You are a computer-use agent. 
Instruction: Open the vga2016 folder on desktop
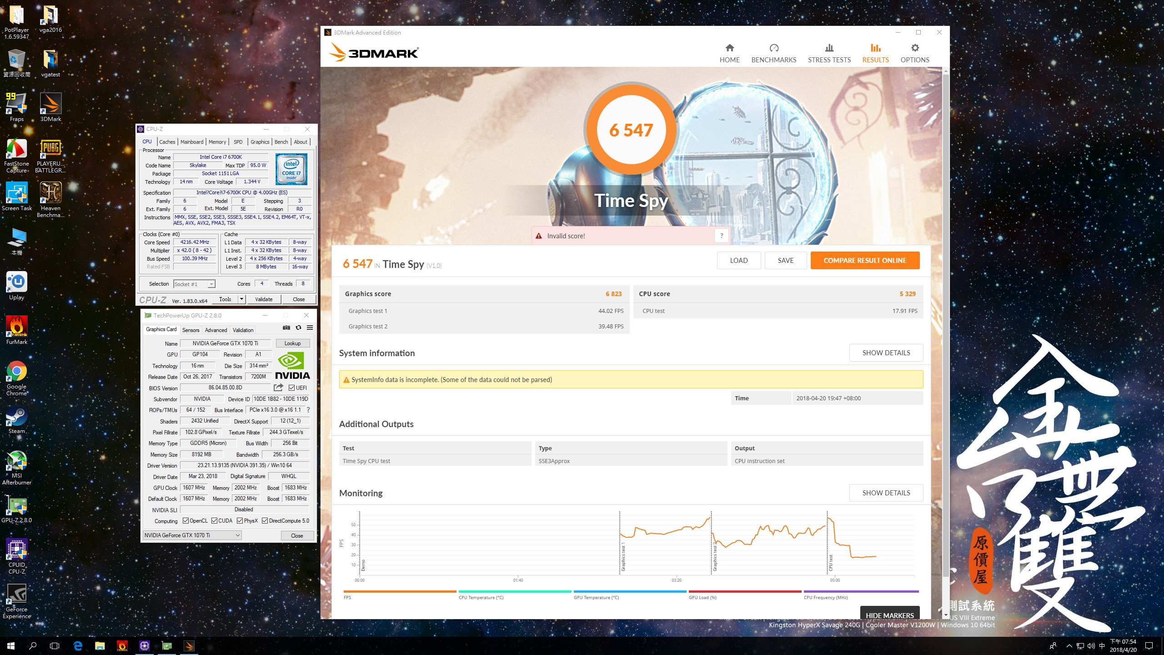click(x=50, y=18)
